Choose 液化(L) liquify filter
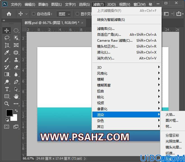The width and height of the screenshot is (185, 162). [x=127, y=52]
